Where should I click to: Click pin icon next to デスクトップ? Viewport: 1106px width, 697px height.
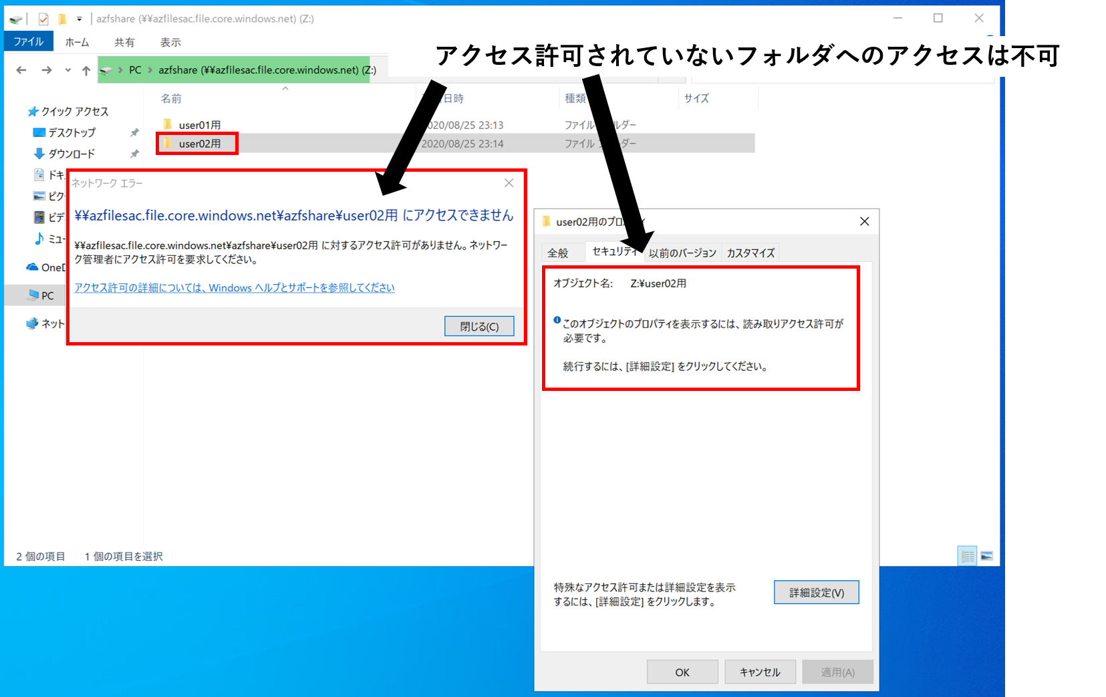tap(134, 133)
